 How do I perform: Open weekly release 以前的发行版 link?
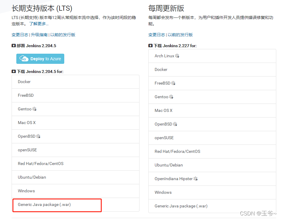(x=180, y=35)
